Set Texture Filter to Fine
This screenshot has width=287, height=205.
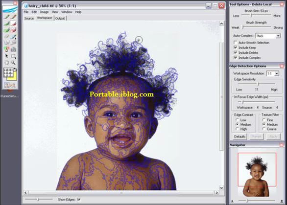264,120
